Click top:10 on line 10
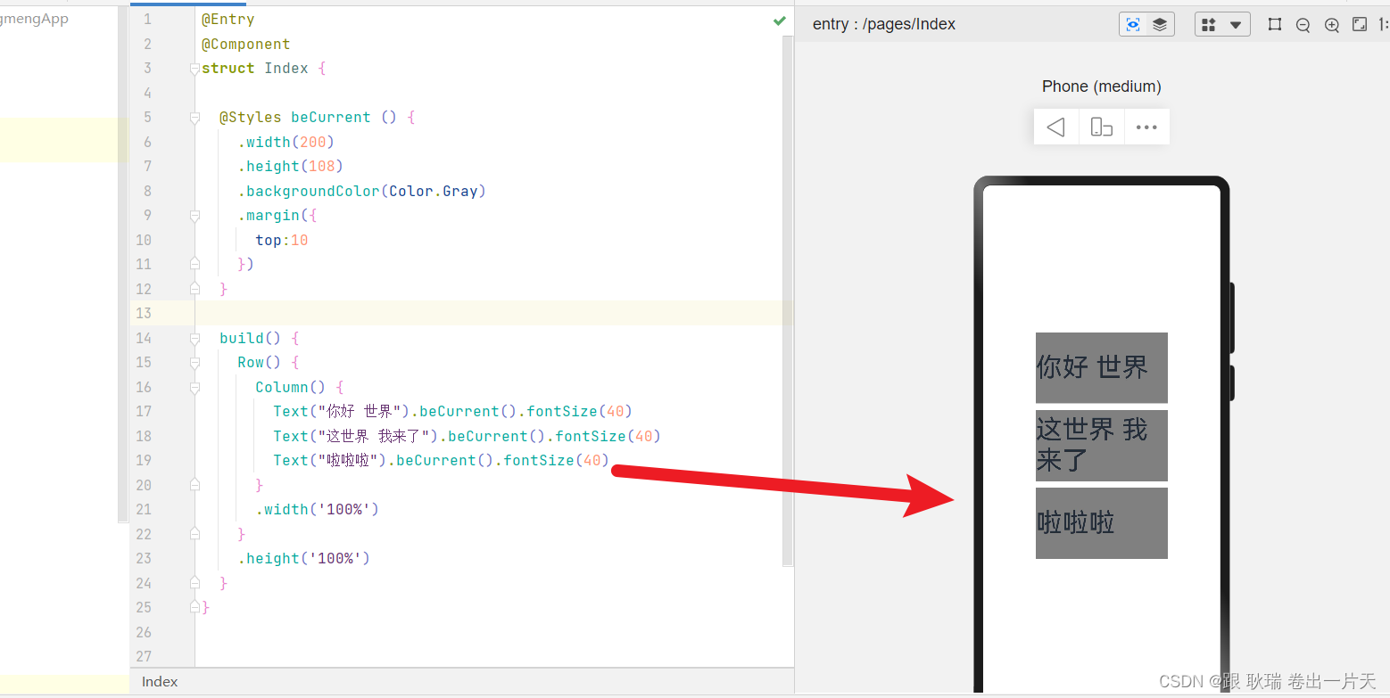Screen dimensions: 1390x698 (282, 241)
